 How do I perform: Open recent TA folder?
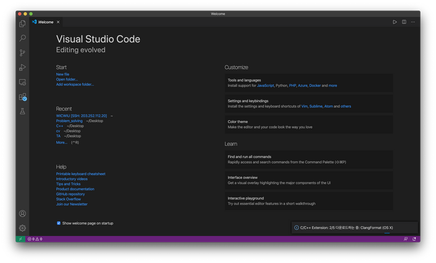click(58, 136)
